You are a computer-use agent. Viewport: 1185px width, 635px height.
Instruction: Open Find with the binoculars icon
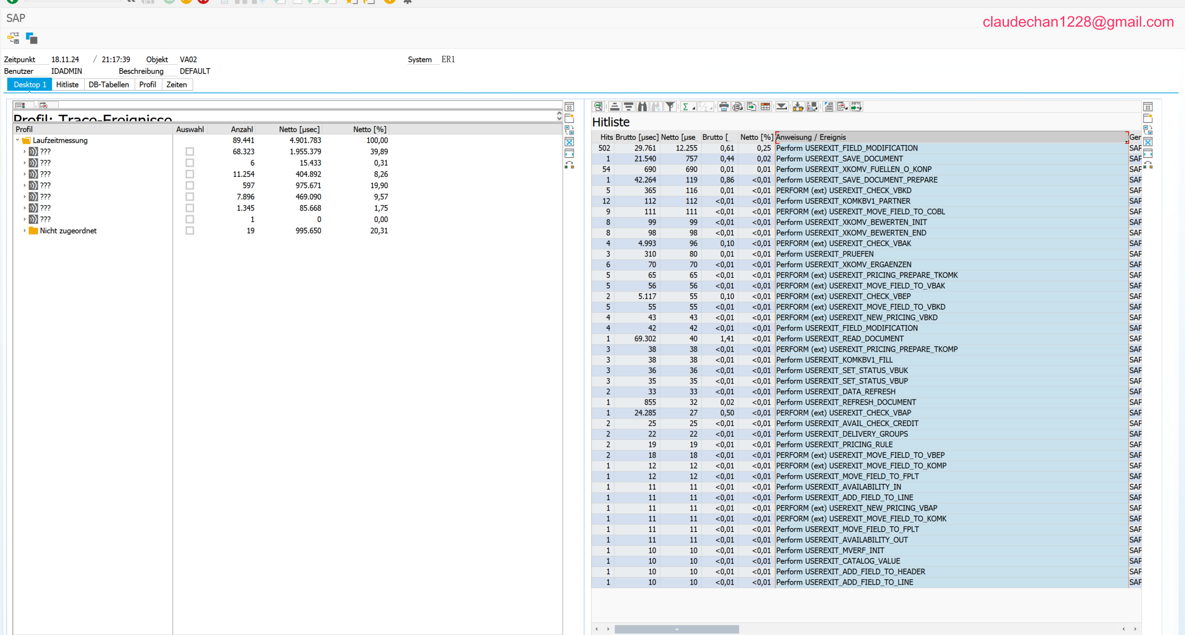tap(642, 107)
